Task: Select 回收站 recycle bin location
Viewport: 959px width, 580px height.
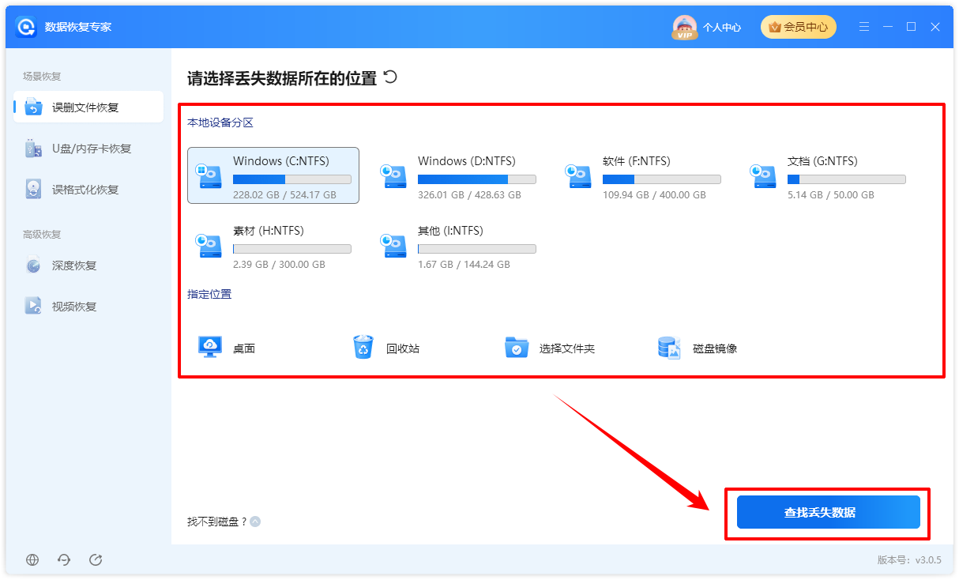Action: (385, 348)
